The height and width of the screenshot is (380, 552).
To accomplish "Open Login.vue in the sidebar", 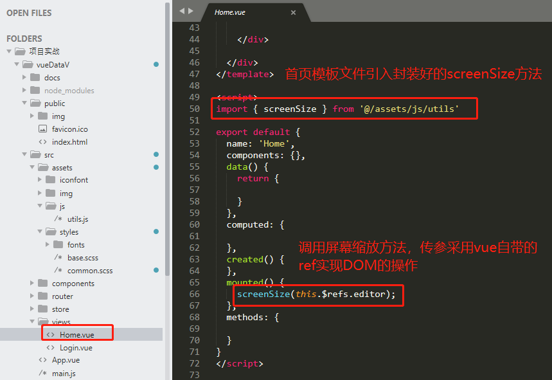I will [76, 348].
